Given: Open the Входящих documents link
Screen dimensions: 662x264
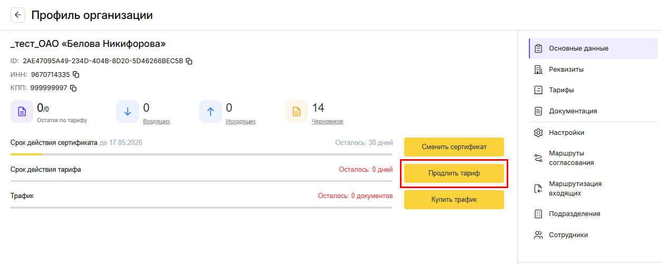Looking at the screenshot, I should [156, 121].
